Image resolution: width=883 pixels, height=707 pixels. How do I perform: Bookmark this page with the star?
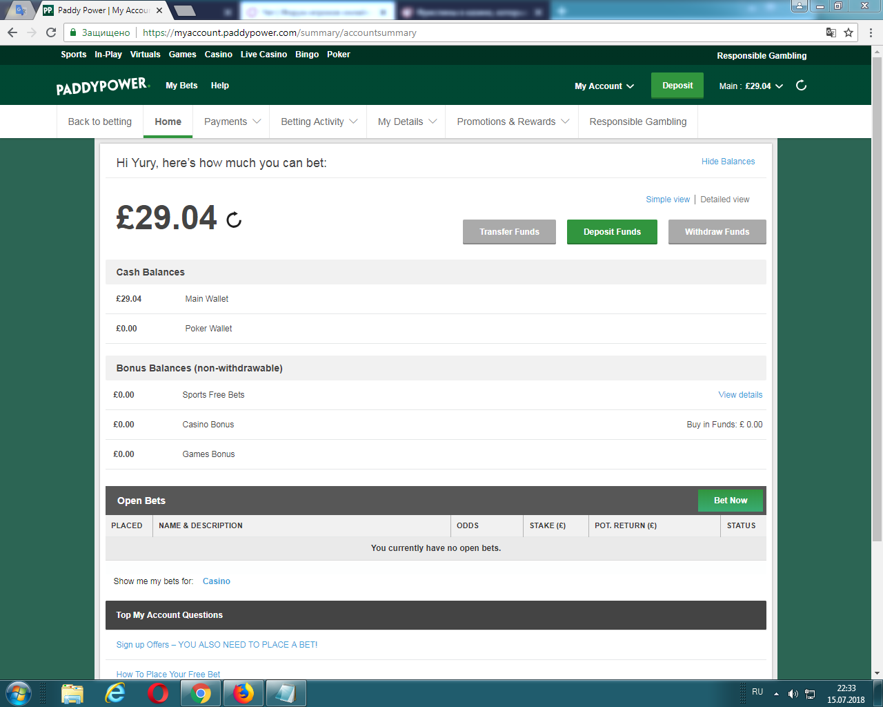(849, 32)
